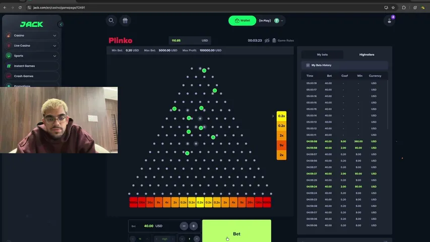
Task: Click the large green Bet button
Action: click(236, 231)
